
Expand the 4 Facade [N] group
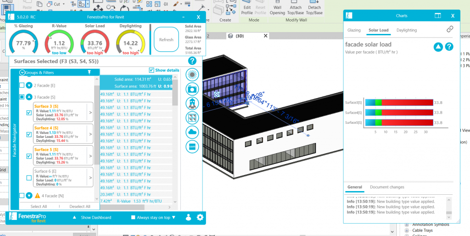pyautogui.click(x=29, y=196)
